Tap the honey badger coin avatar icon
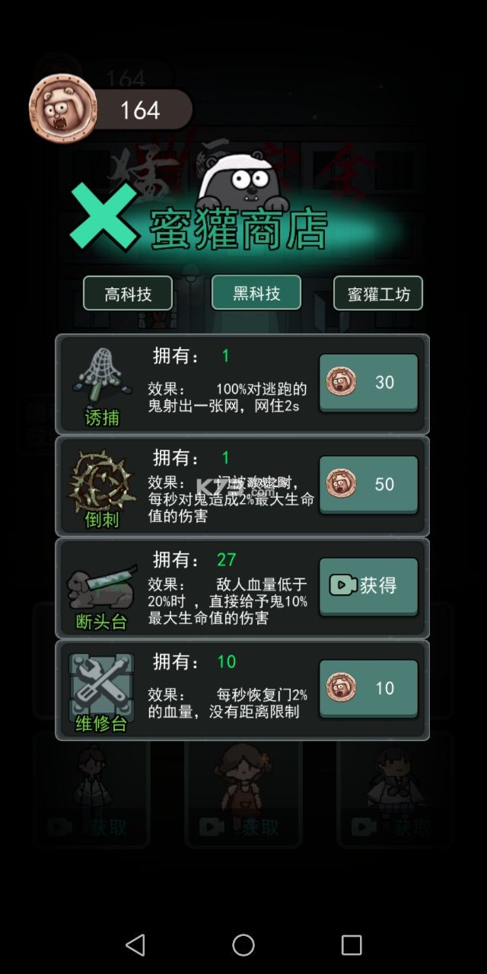Image resolution: width=487 pixels, height=974 pixels. tap(62, 108)
